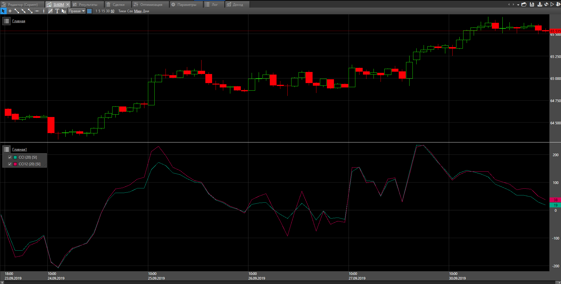
Task: Activate the crosshair cursor tool
Action: 10,11
